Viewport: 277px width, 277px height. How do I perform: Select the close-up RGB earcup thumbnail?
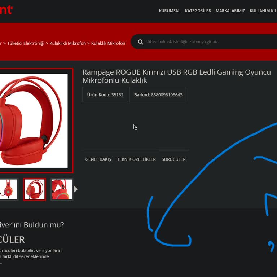click(x=62, y=189)
